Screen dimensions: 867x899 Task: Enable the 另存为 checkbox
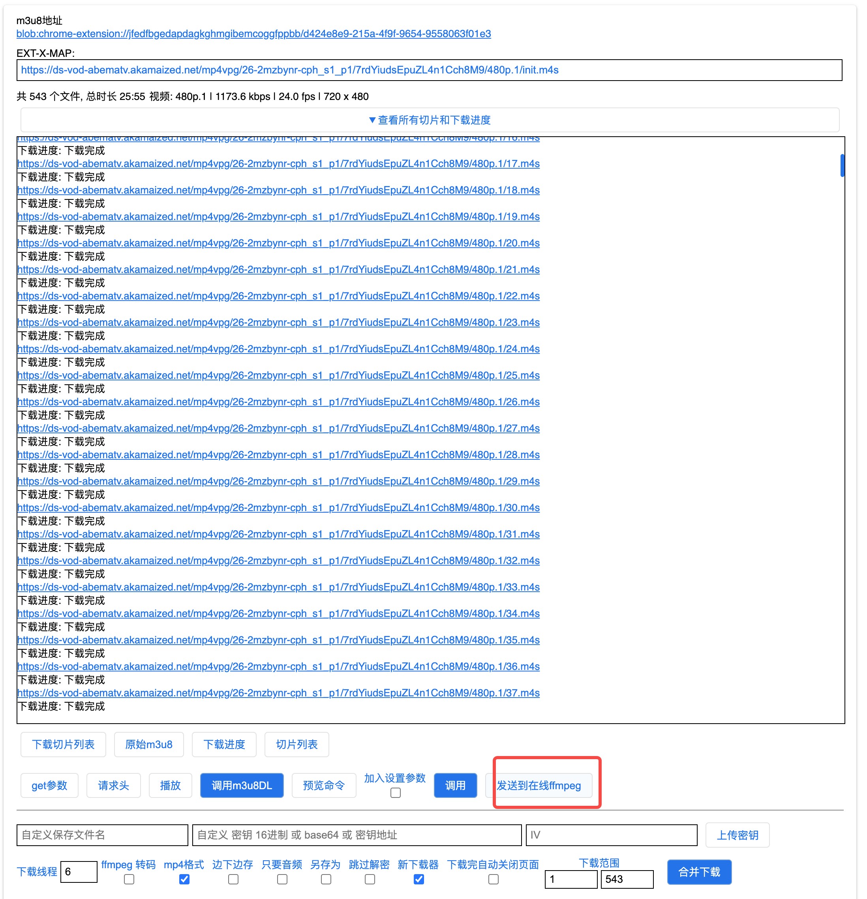coord(326,880)
